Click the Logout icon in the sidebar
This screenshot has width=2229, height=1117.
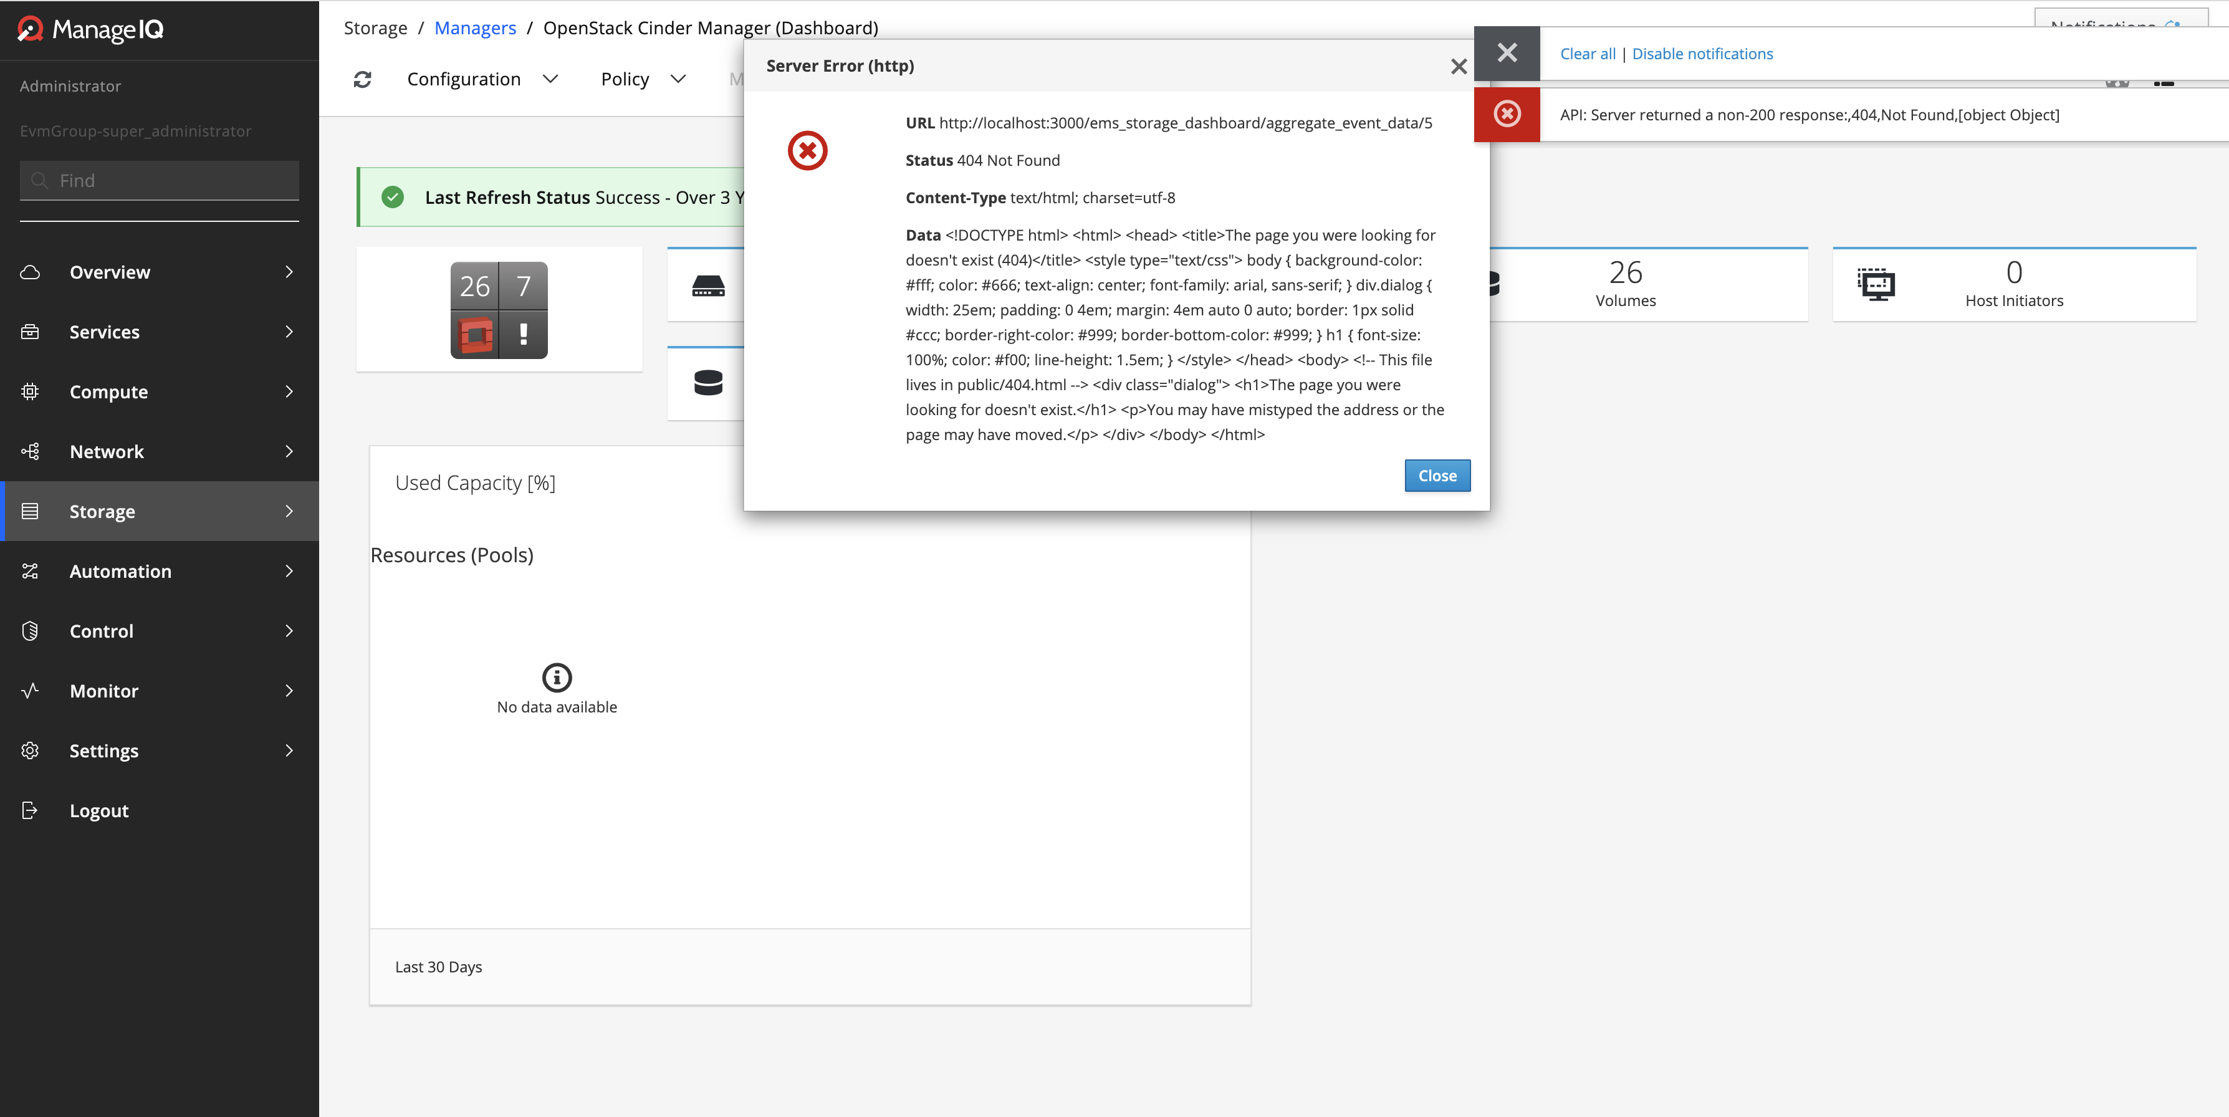tap(31, 811)
